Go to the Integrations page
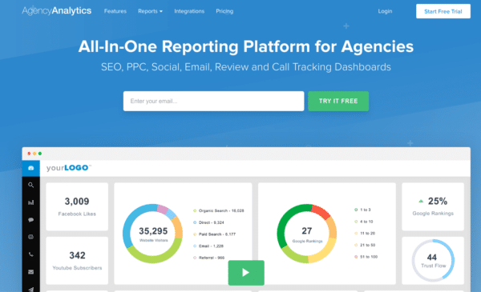Screen dimensions: 481x292 pyautogui.click(x=189, y=11)
